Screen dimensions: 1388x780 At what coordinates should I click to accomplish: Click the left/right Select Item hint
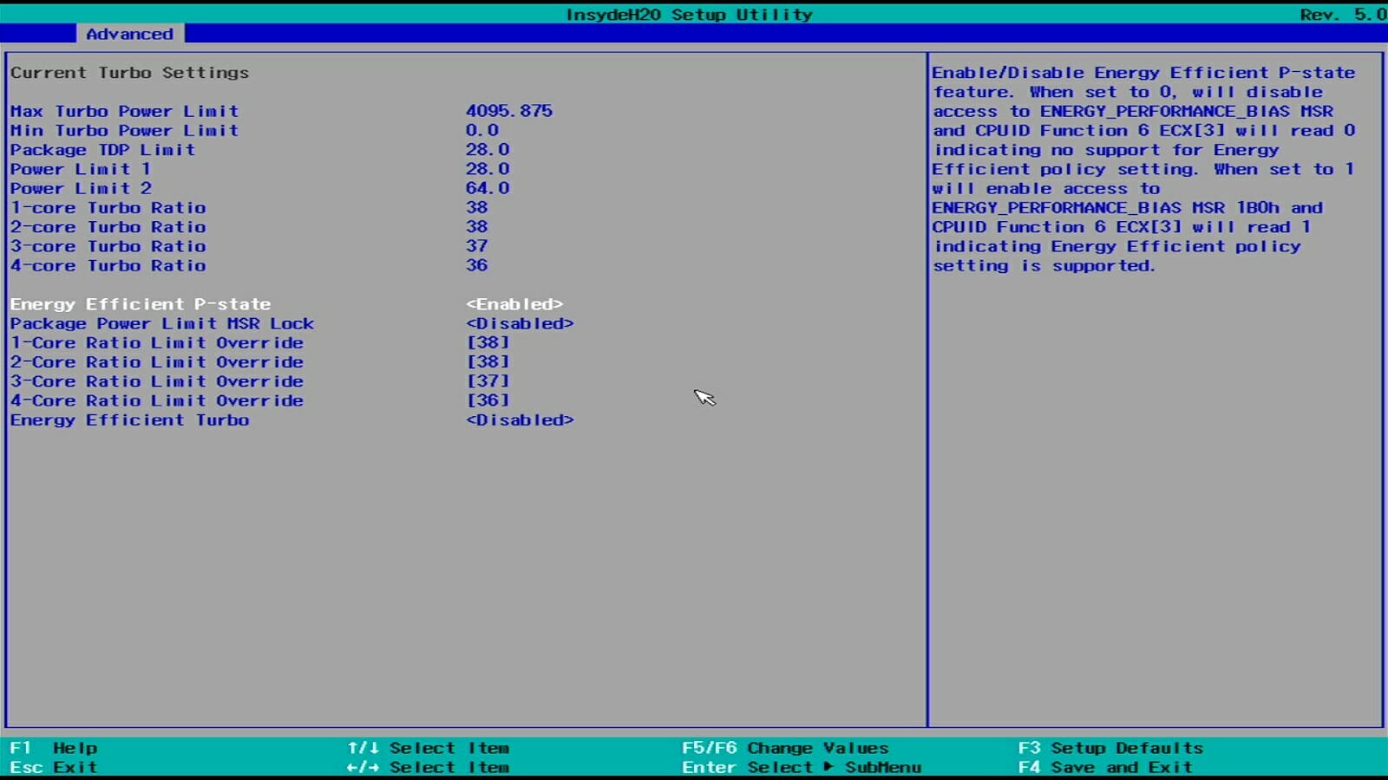(428, 767)
